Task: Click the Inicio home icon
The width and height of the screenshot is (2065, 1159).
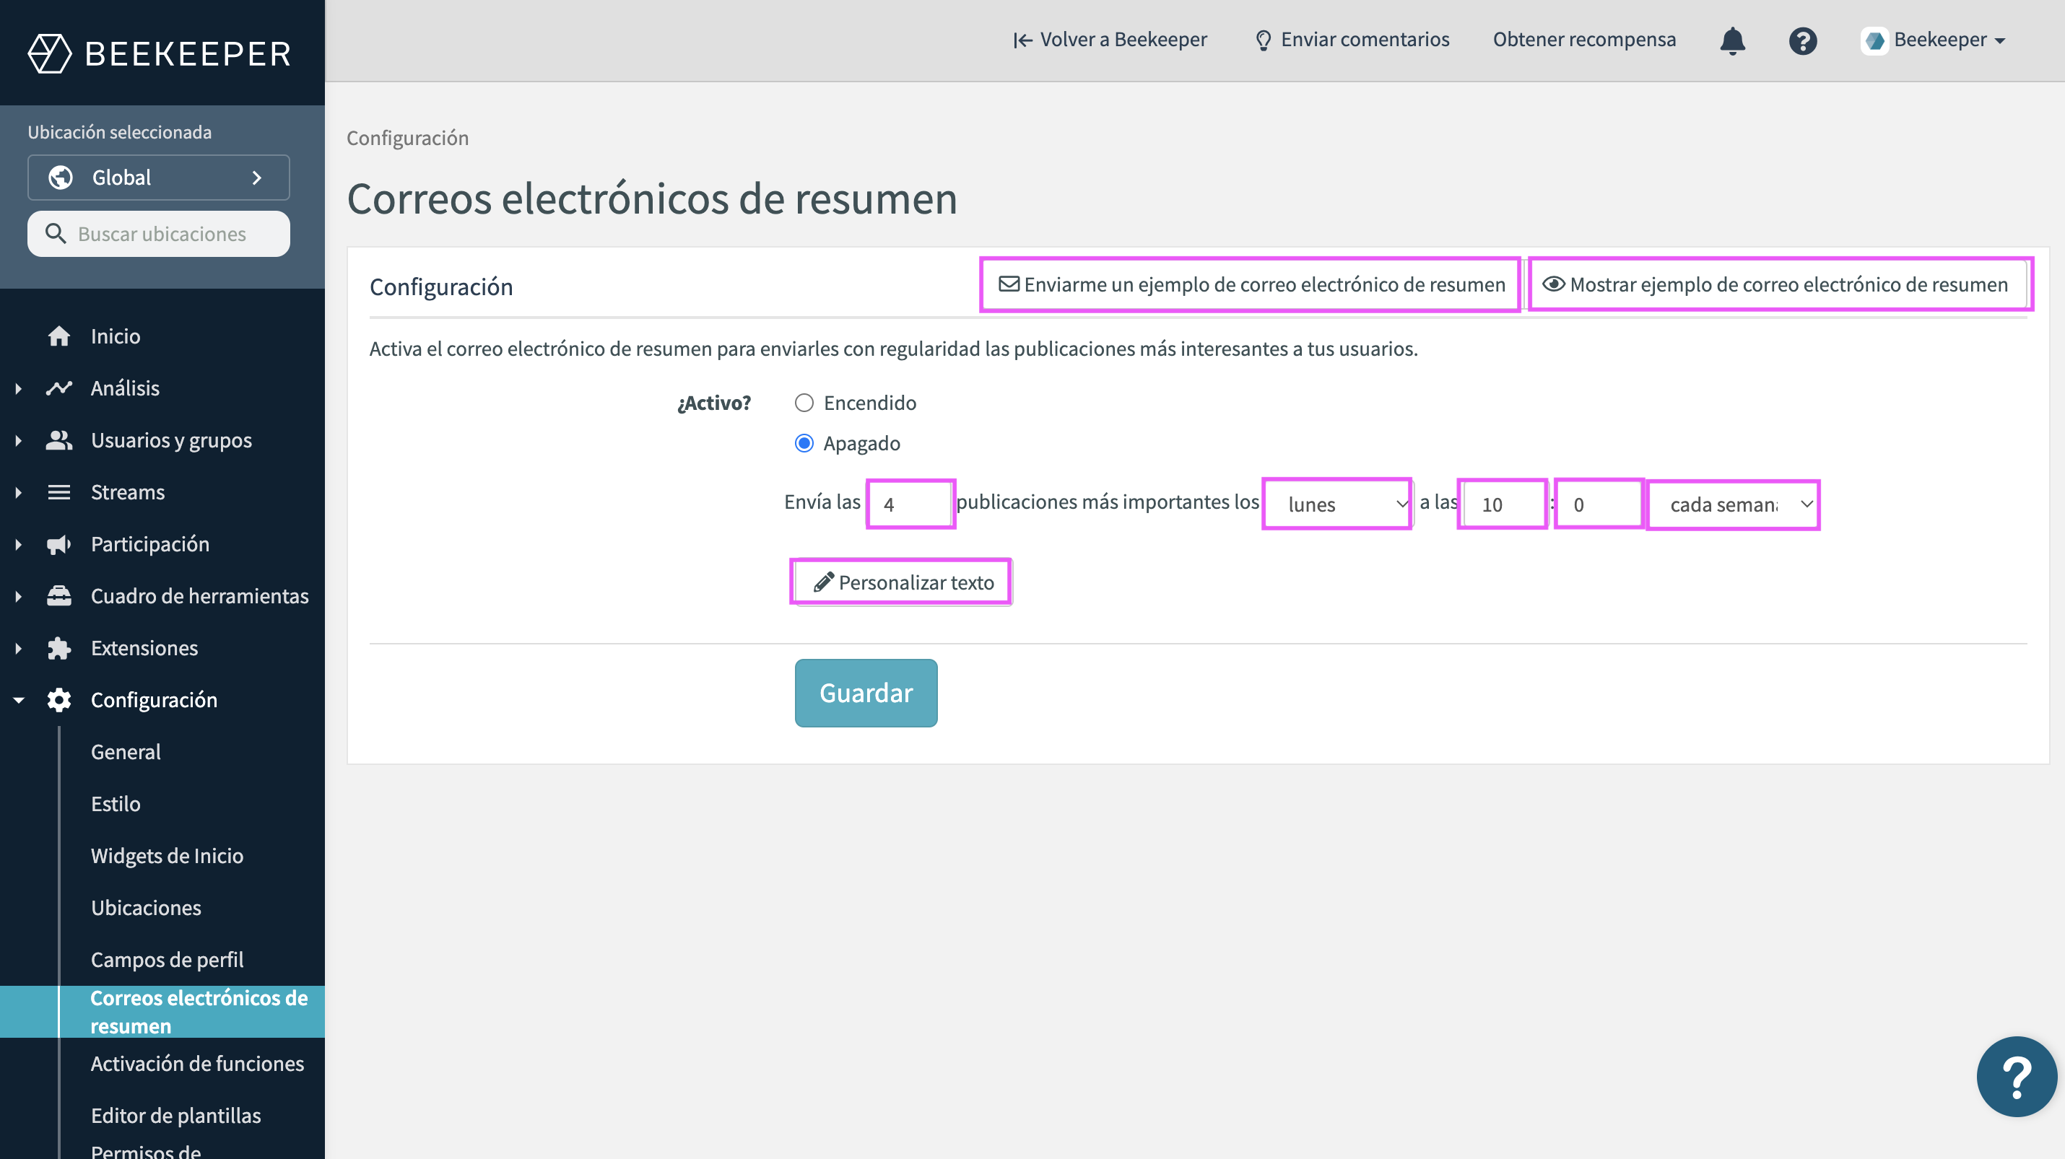Action: click(x=58, y=336)
